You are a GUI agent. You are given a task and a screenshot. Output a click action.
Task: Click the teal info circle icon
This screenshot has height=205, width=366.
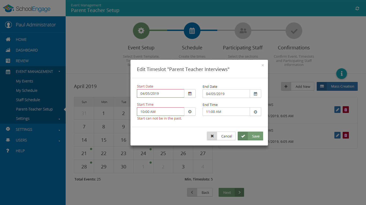pos(341,74)
